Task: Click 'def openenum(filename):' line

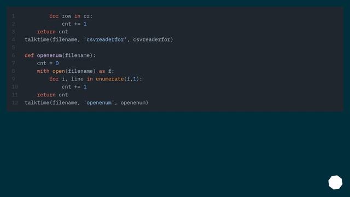Action: click(60, 55)
